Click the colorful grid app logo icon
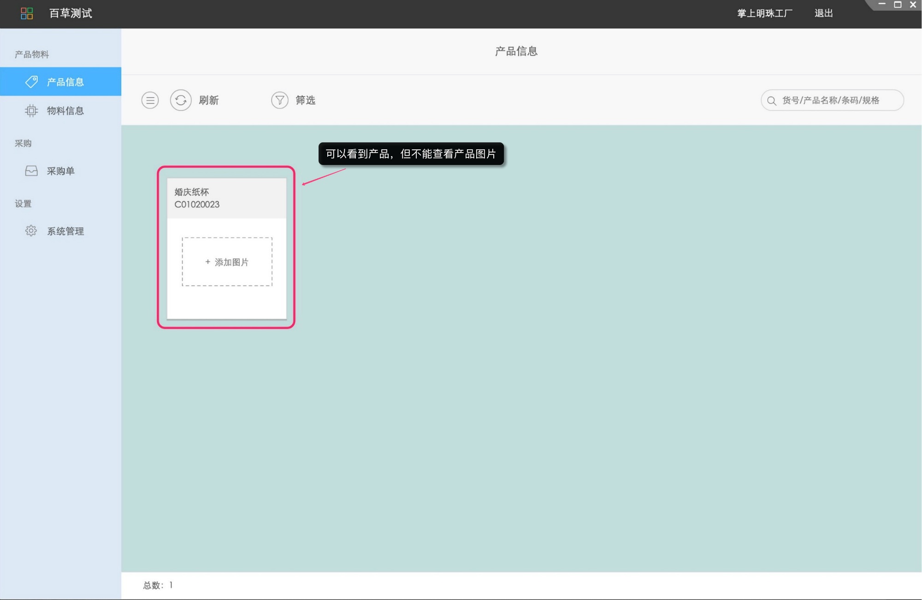The height and width of the screenshot is (600, 922). 27,13
